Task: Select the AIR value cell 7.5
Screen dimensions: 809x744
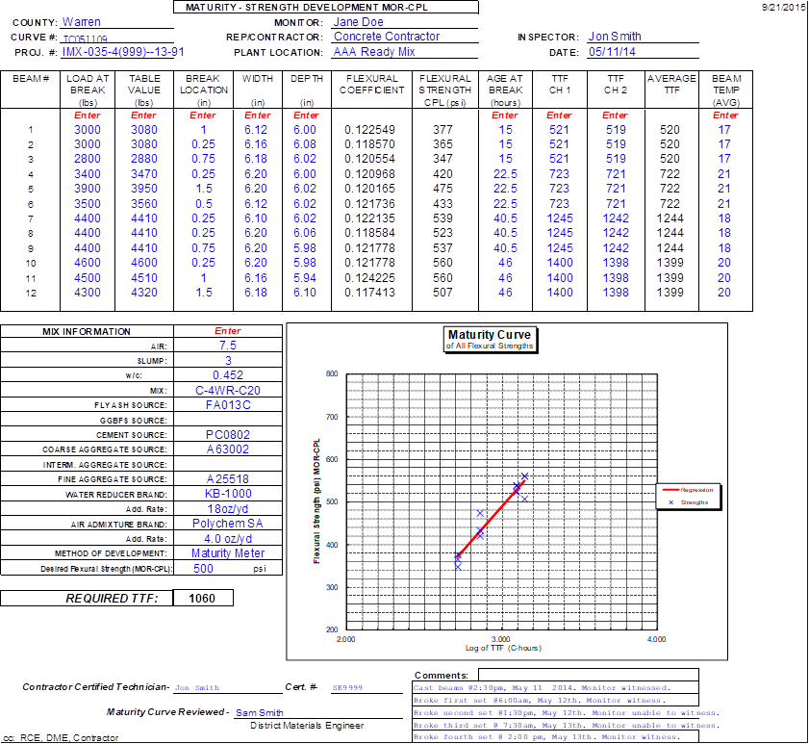Action: click(228, 346)
